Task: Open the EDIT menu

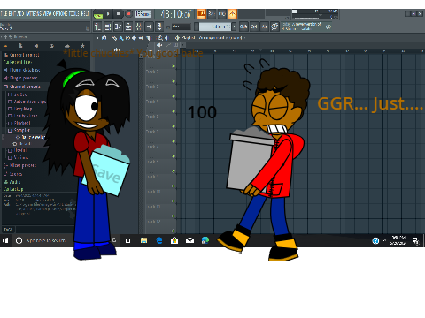Action: point(12,13)
